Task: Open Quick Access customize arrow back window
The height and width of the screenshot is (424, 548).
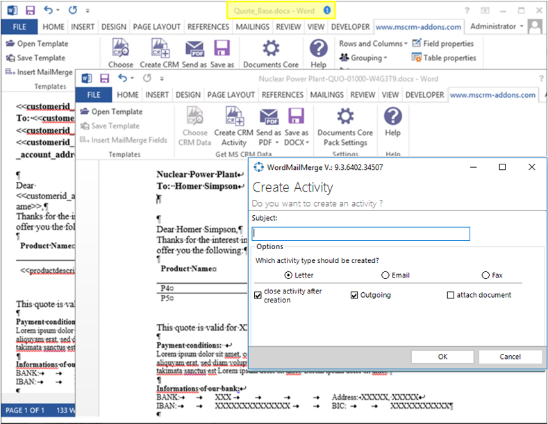Action: click(88, 11)
